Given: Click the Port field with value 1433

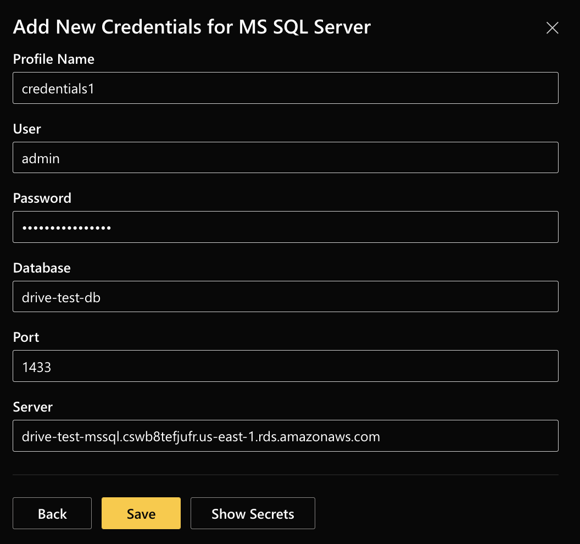Looking at the screenshot, I should (286, 366).
